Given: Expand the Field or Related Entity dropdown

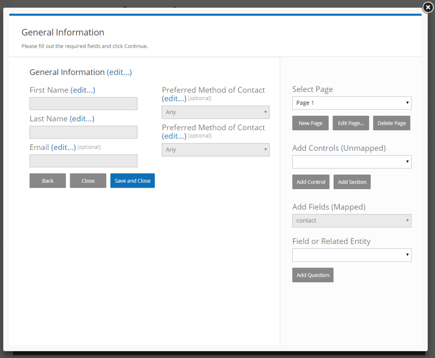Looking at the screenshot, I should [x=352, y=255].
